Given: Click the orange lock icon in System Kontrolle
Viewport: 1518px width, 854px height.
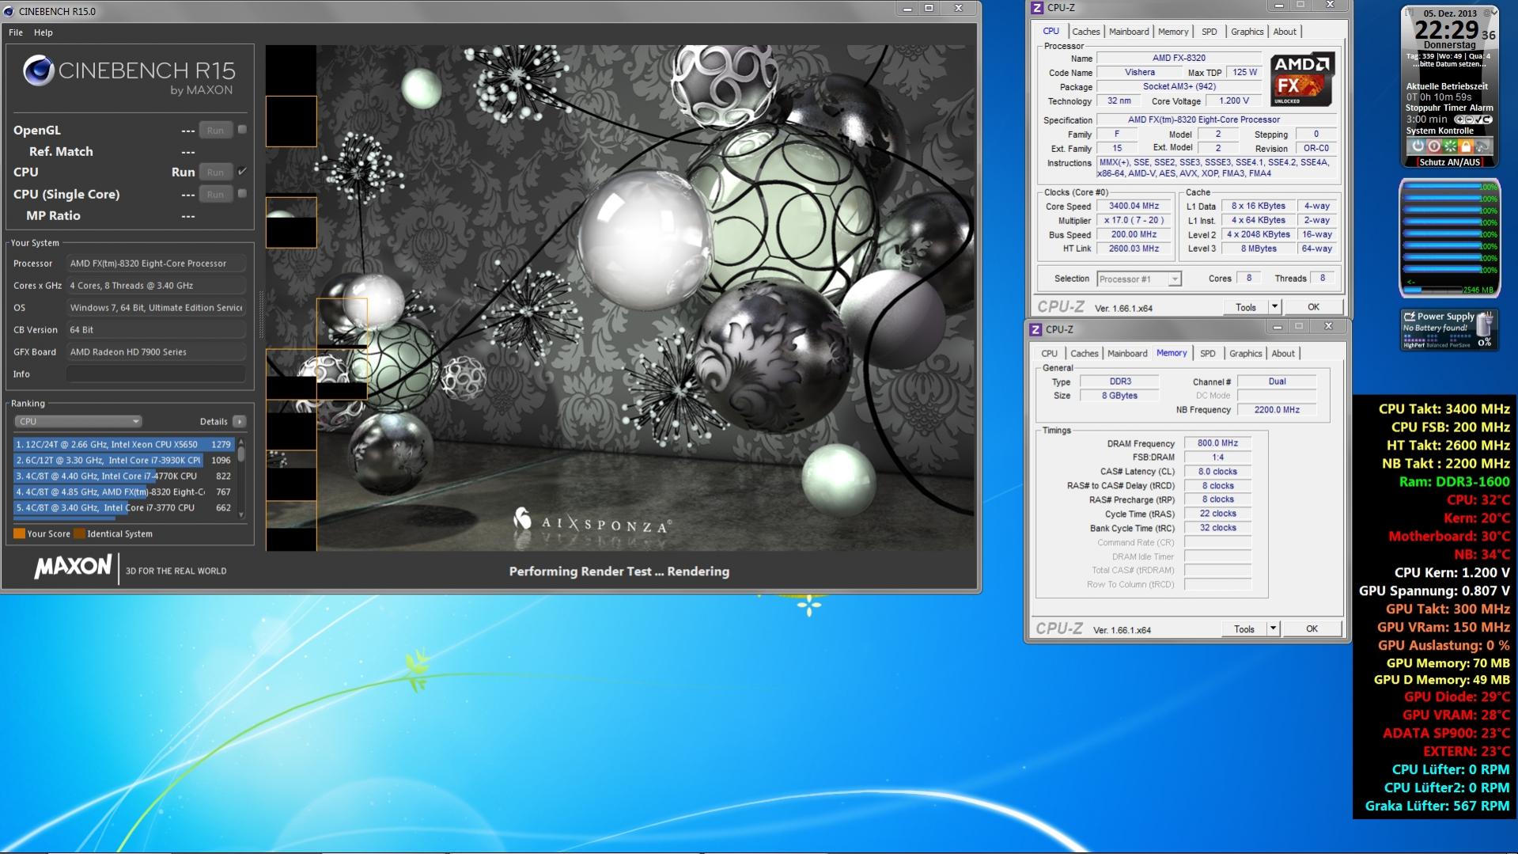Looking at the screenshot, I should 1466,146.
